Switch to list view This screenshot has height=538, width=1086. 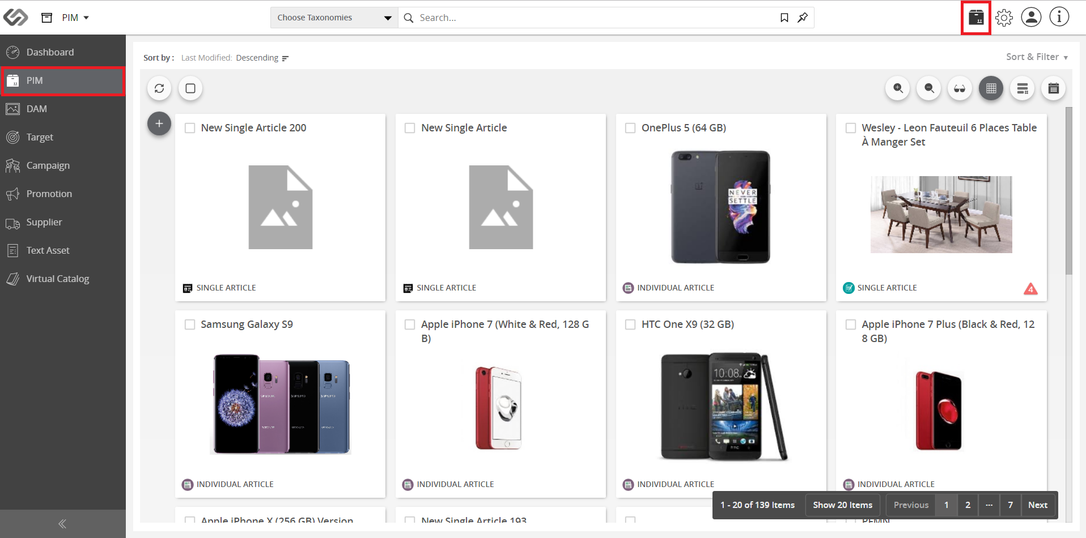click(x=1023, y=88)
